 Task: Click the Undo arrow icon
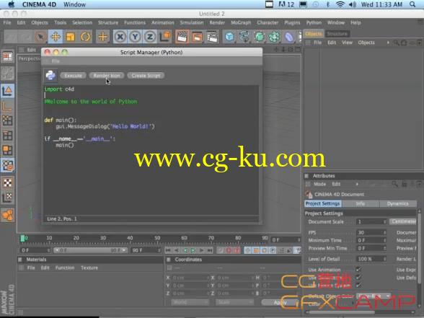(11, 37)
